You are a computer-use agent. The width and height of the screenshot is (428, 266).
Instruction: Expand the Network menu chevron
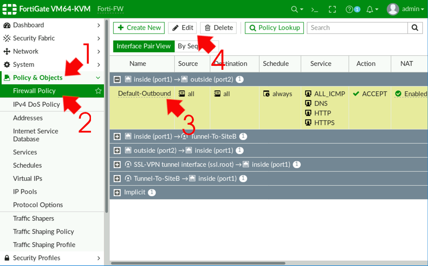[x=98, y=51]
